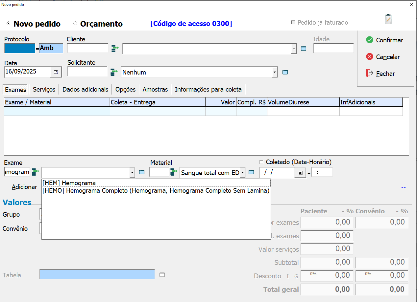Click the Fechar button
The image size is (417, 302).
click(380, 74)
